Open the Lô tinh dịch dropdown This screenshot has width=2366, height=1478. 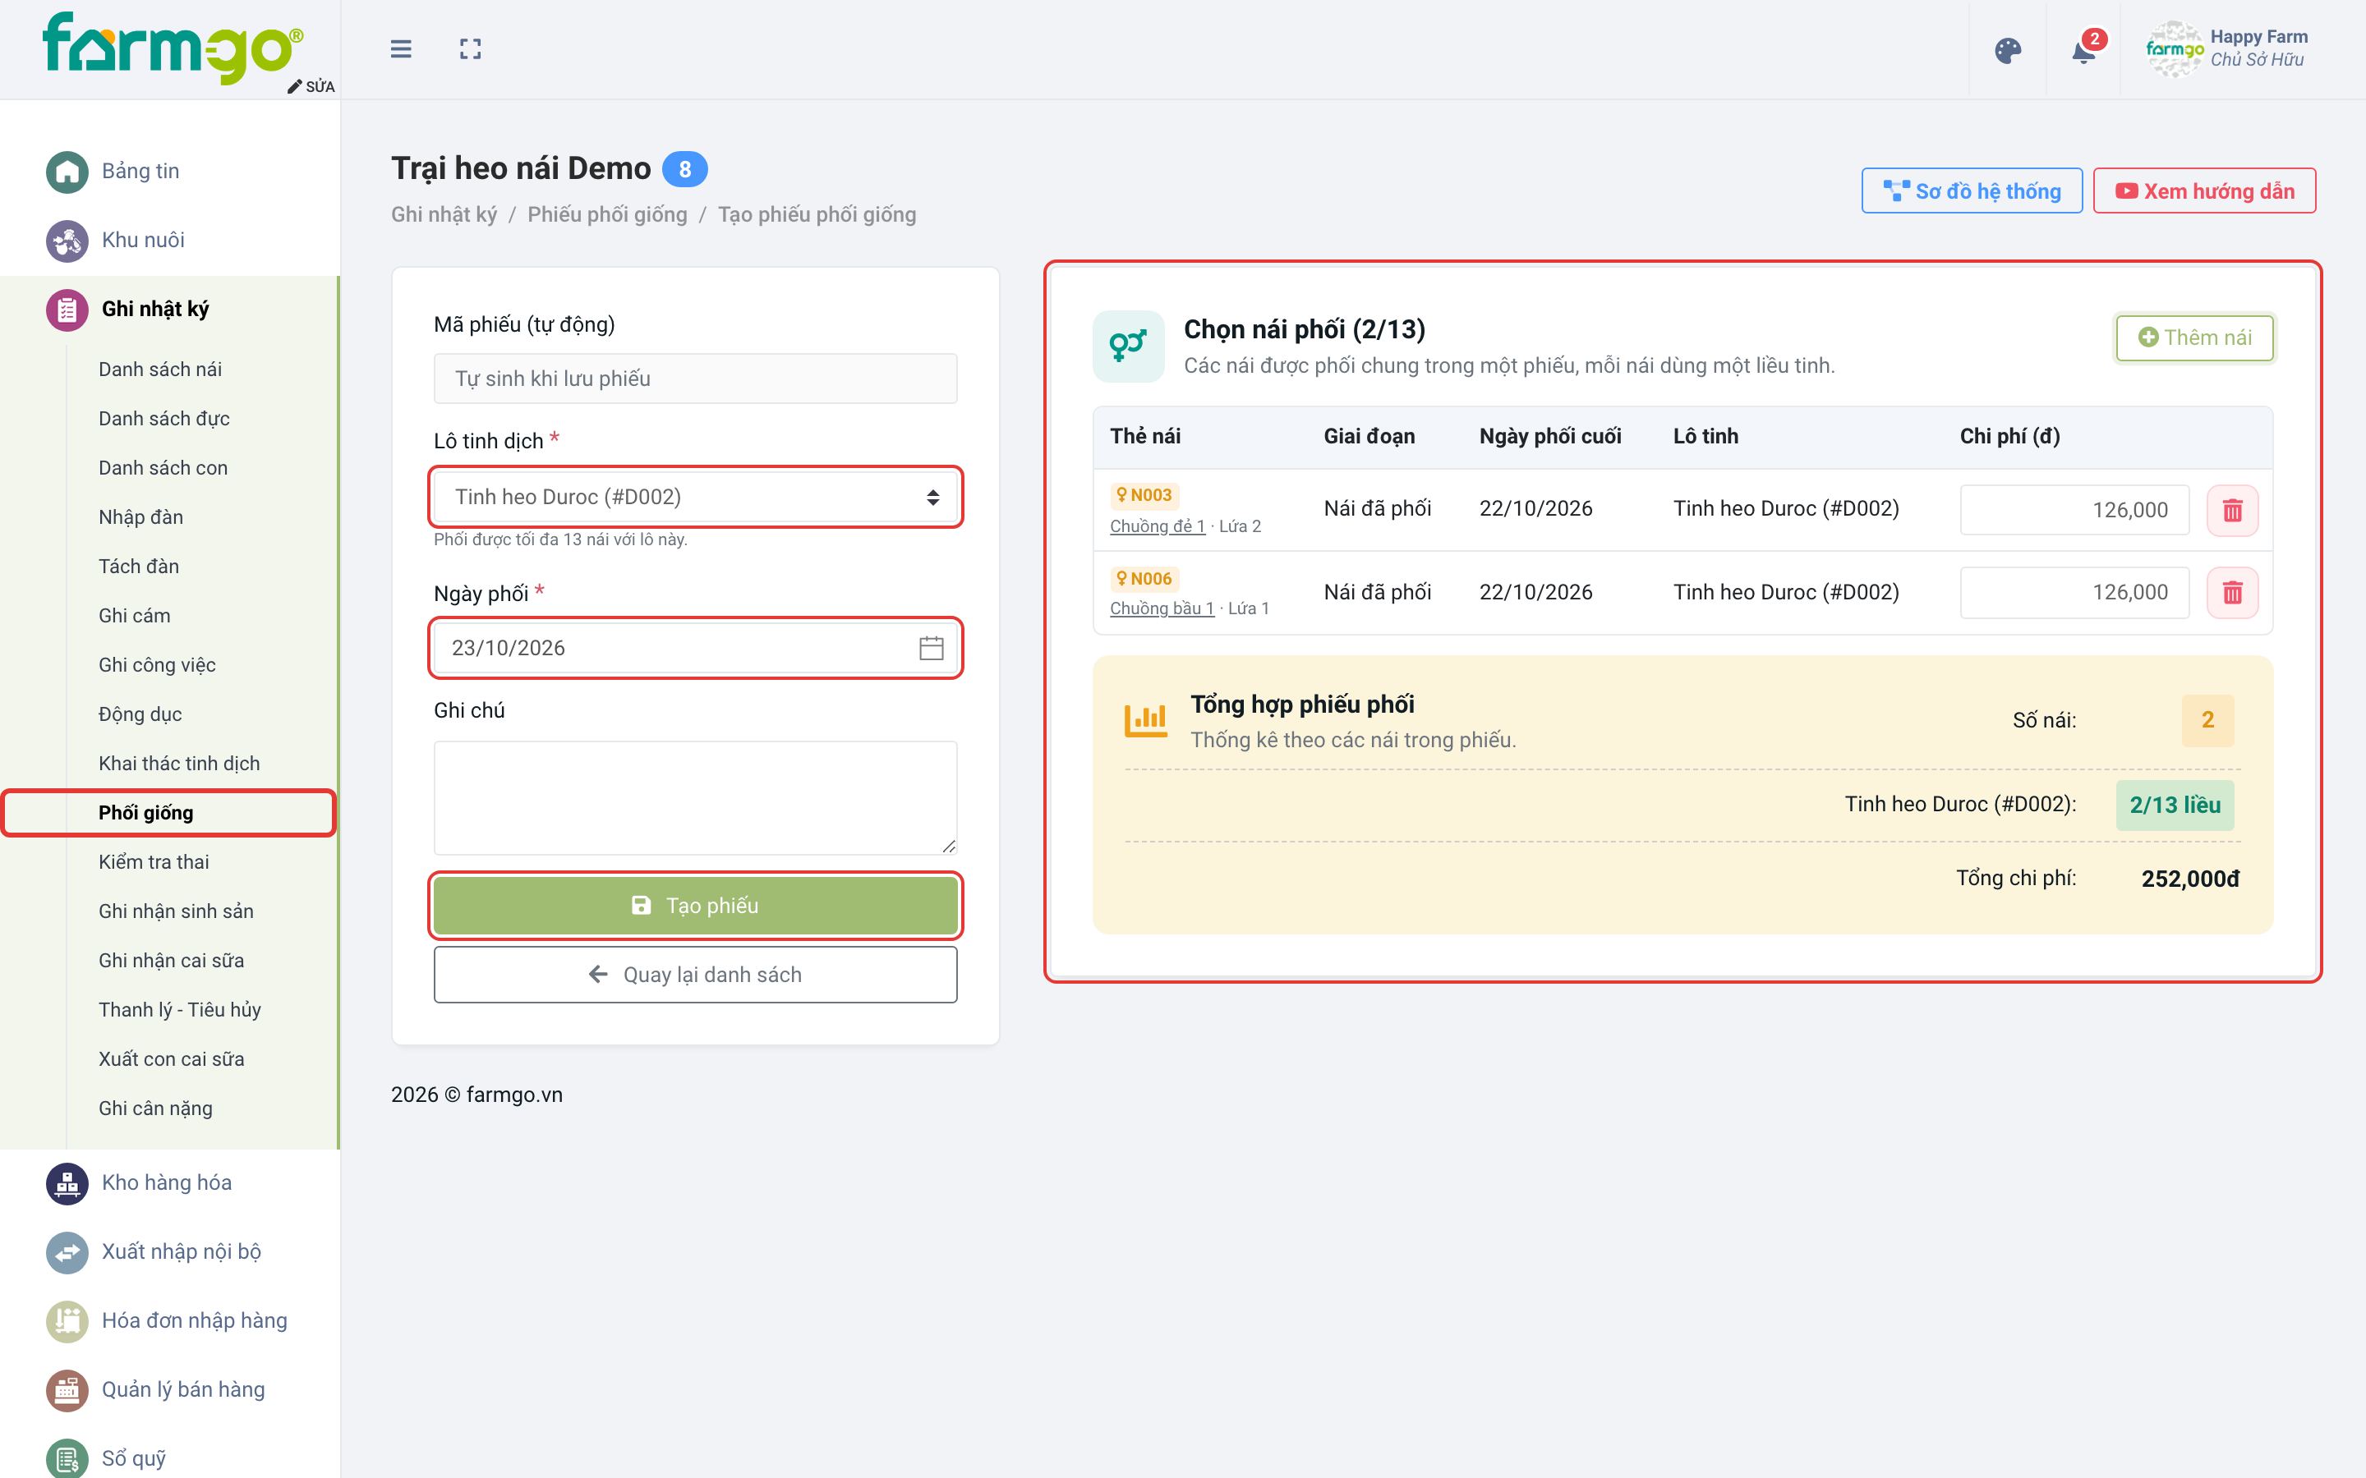click(x=695, y=497)
